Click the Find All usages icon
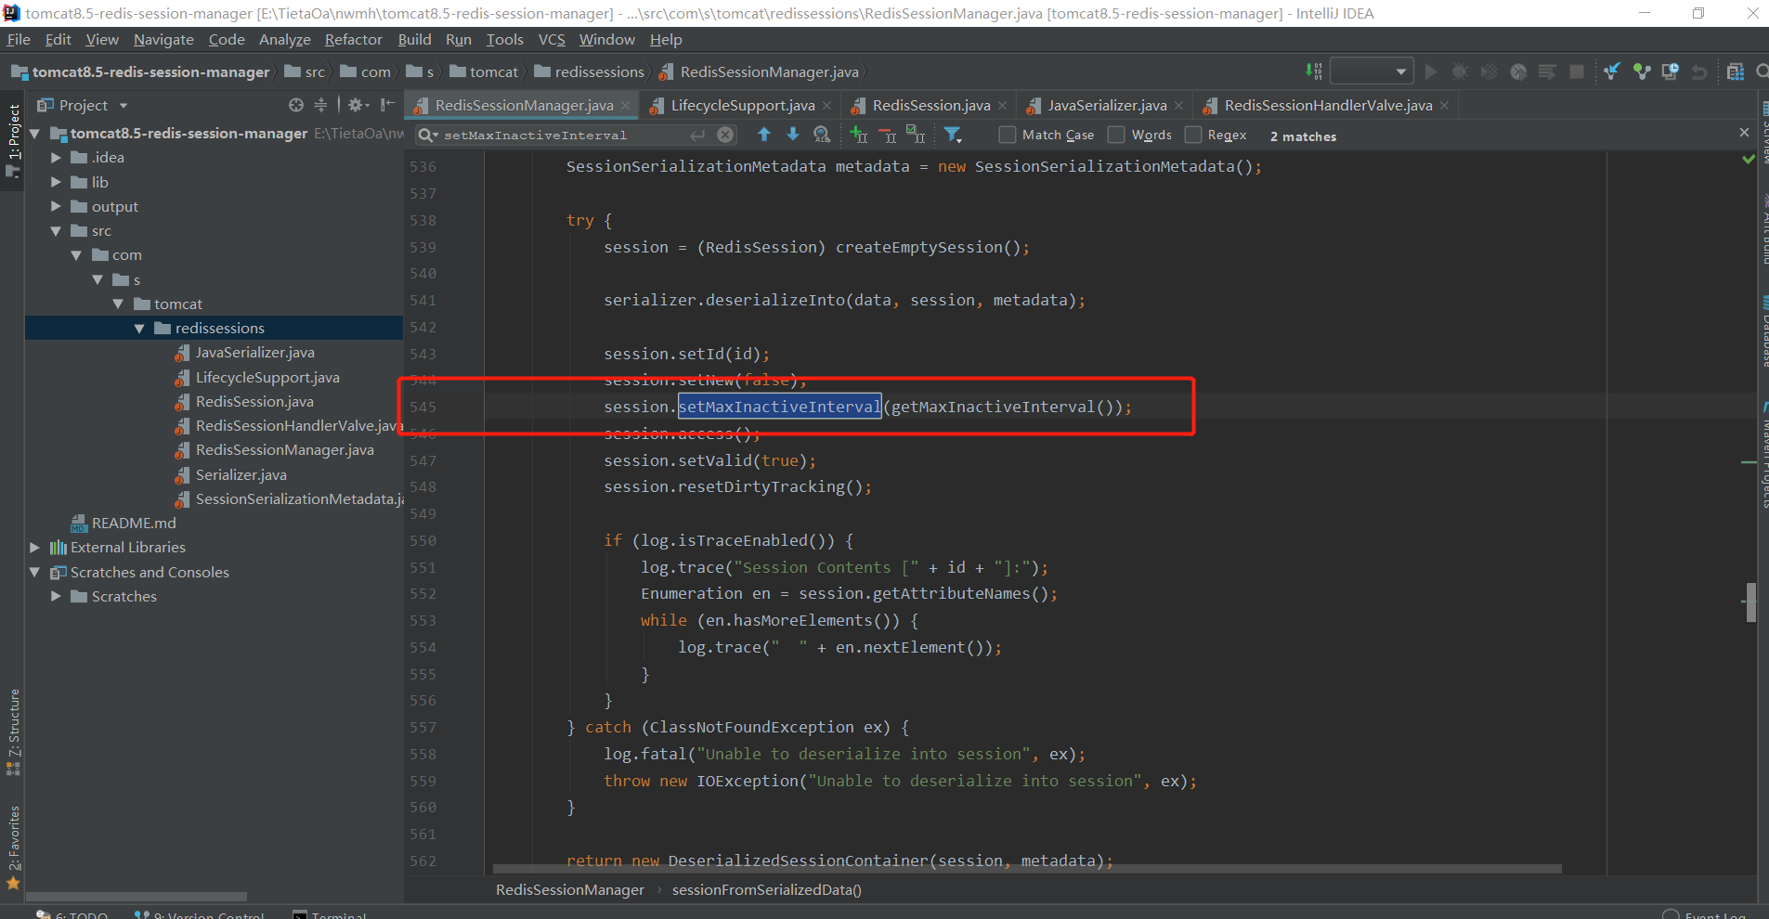 [x=822, y=135]
